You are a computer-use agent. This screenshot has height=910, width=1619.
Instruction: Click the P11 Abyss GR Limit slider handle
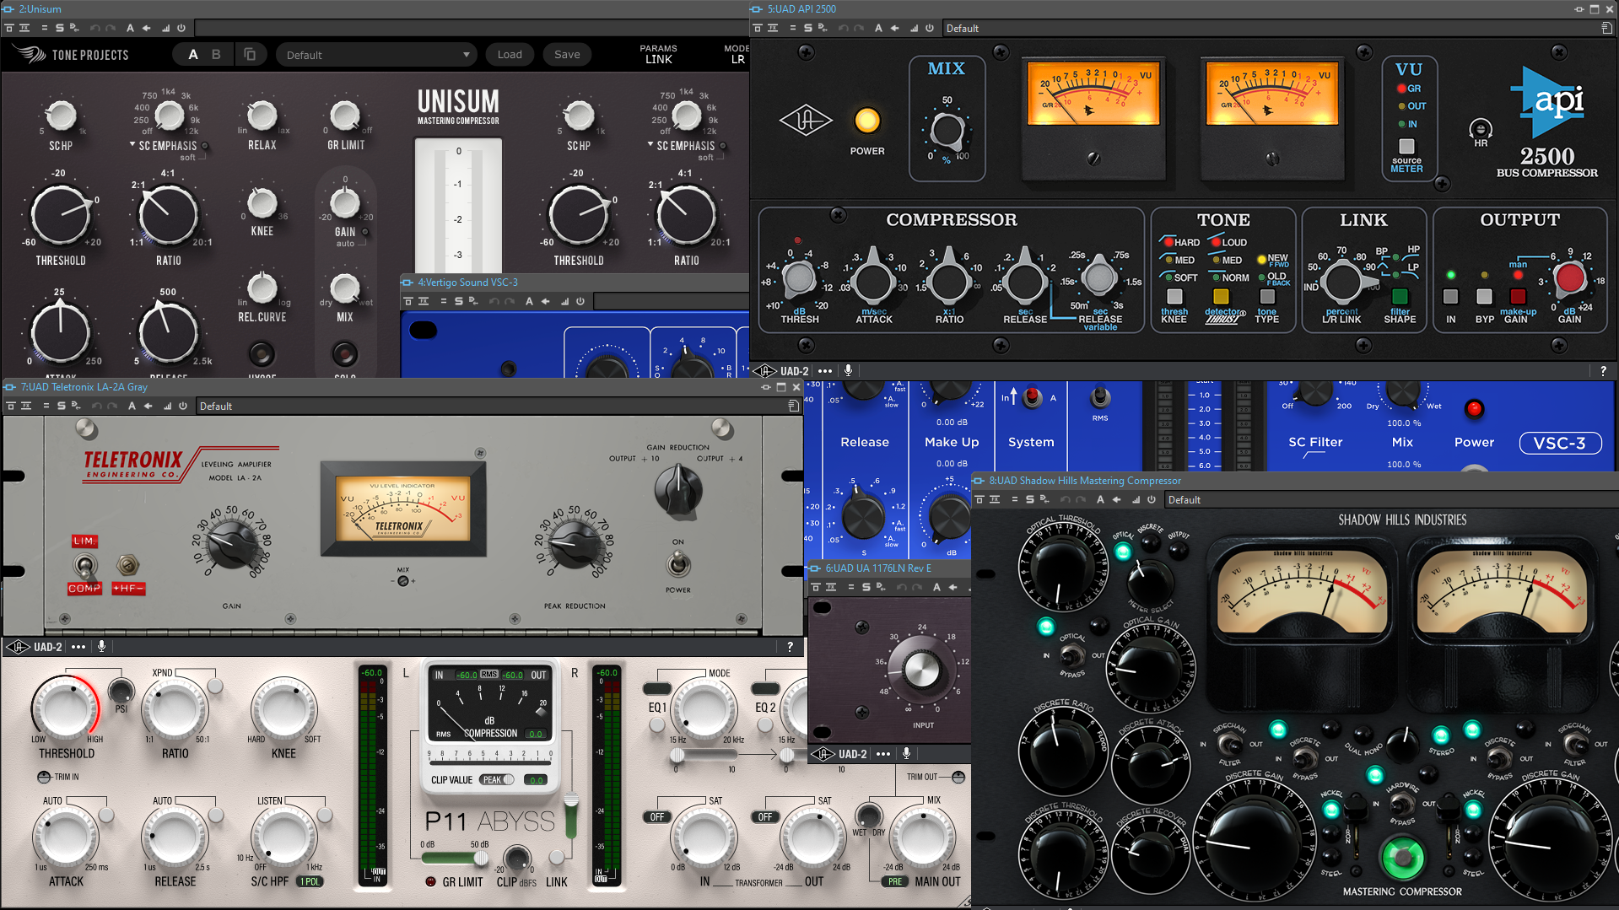tap(480, 859)
